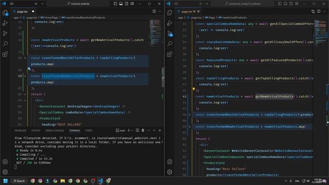This screenshot has width=329, height=185.
Task: Maximize panel with up chevron
Action: point(154,130)
